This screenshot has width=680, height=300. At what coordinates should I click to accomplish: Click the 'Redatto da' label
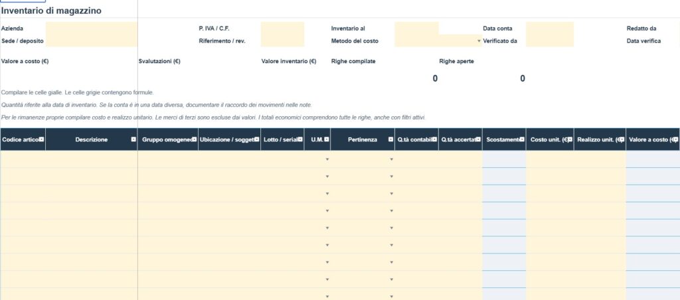[641, 29]
